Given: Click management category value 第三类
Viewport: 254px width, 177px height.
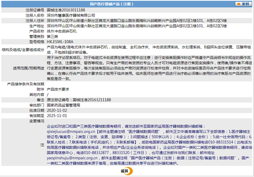Looking at the screenshot, I should point(52,37).
